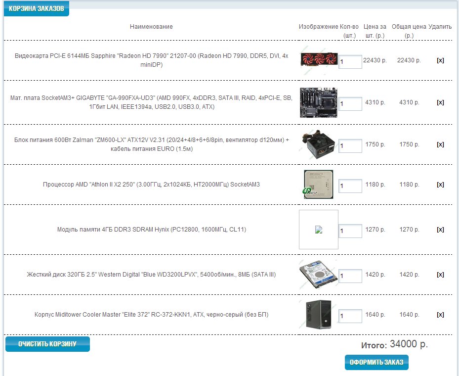This screenshot has height=376, width=459.
Task: Open the Western Digital hard drive thumbnail
Action: (319, 275)
